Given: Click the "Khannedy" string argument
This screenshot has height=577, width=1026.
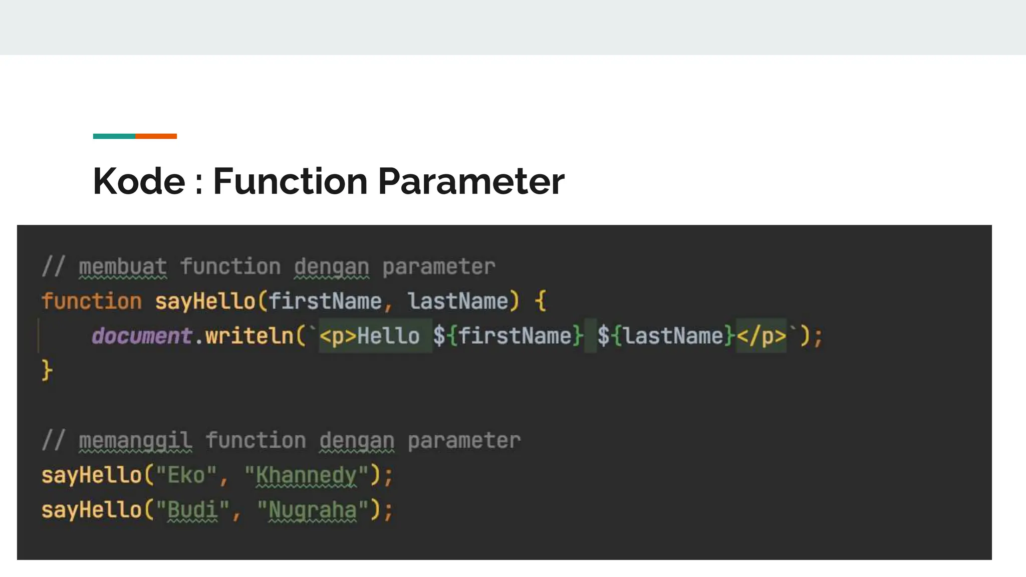Looking at the screenshot, I should pos(307,475).
